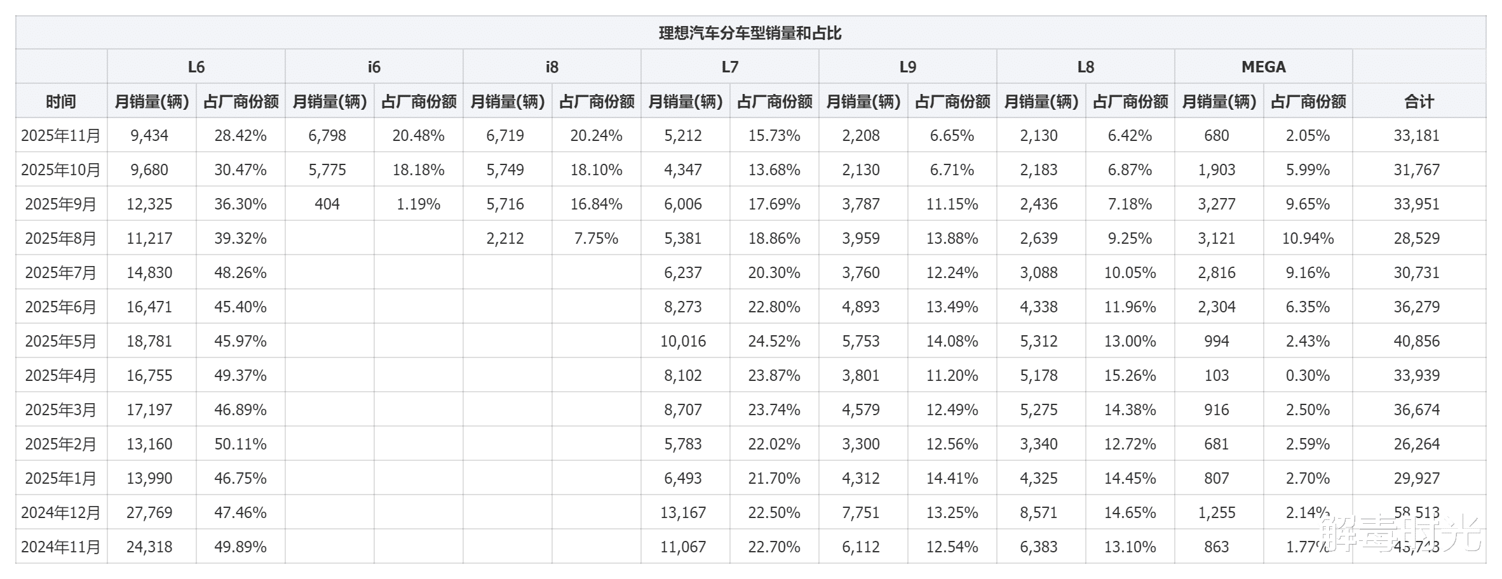Screen dimensions: 1502x579
Task: Click the i8 model column header
Action: click(x=552, y=67)
